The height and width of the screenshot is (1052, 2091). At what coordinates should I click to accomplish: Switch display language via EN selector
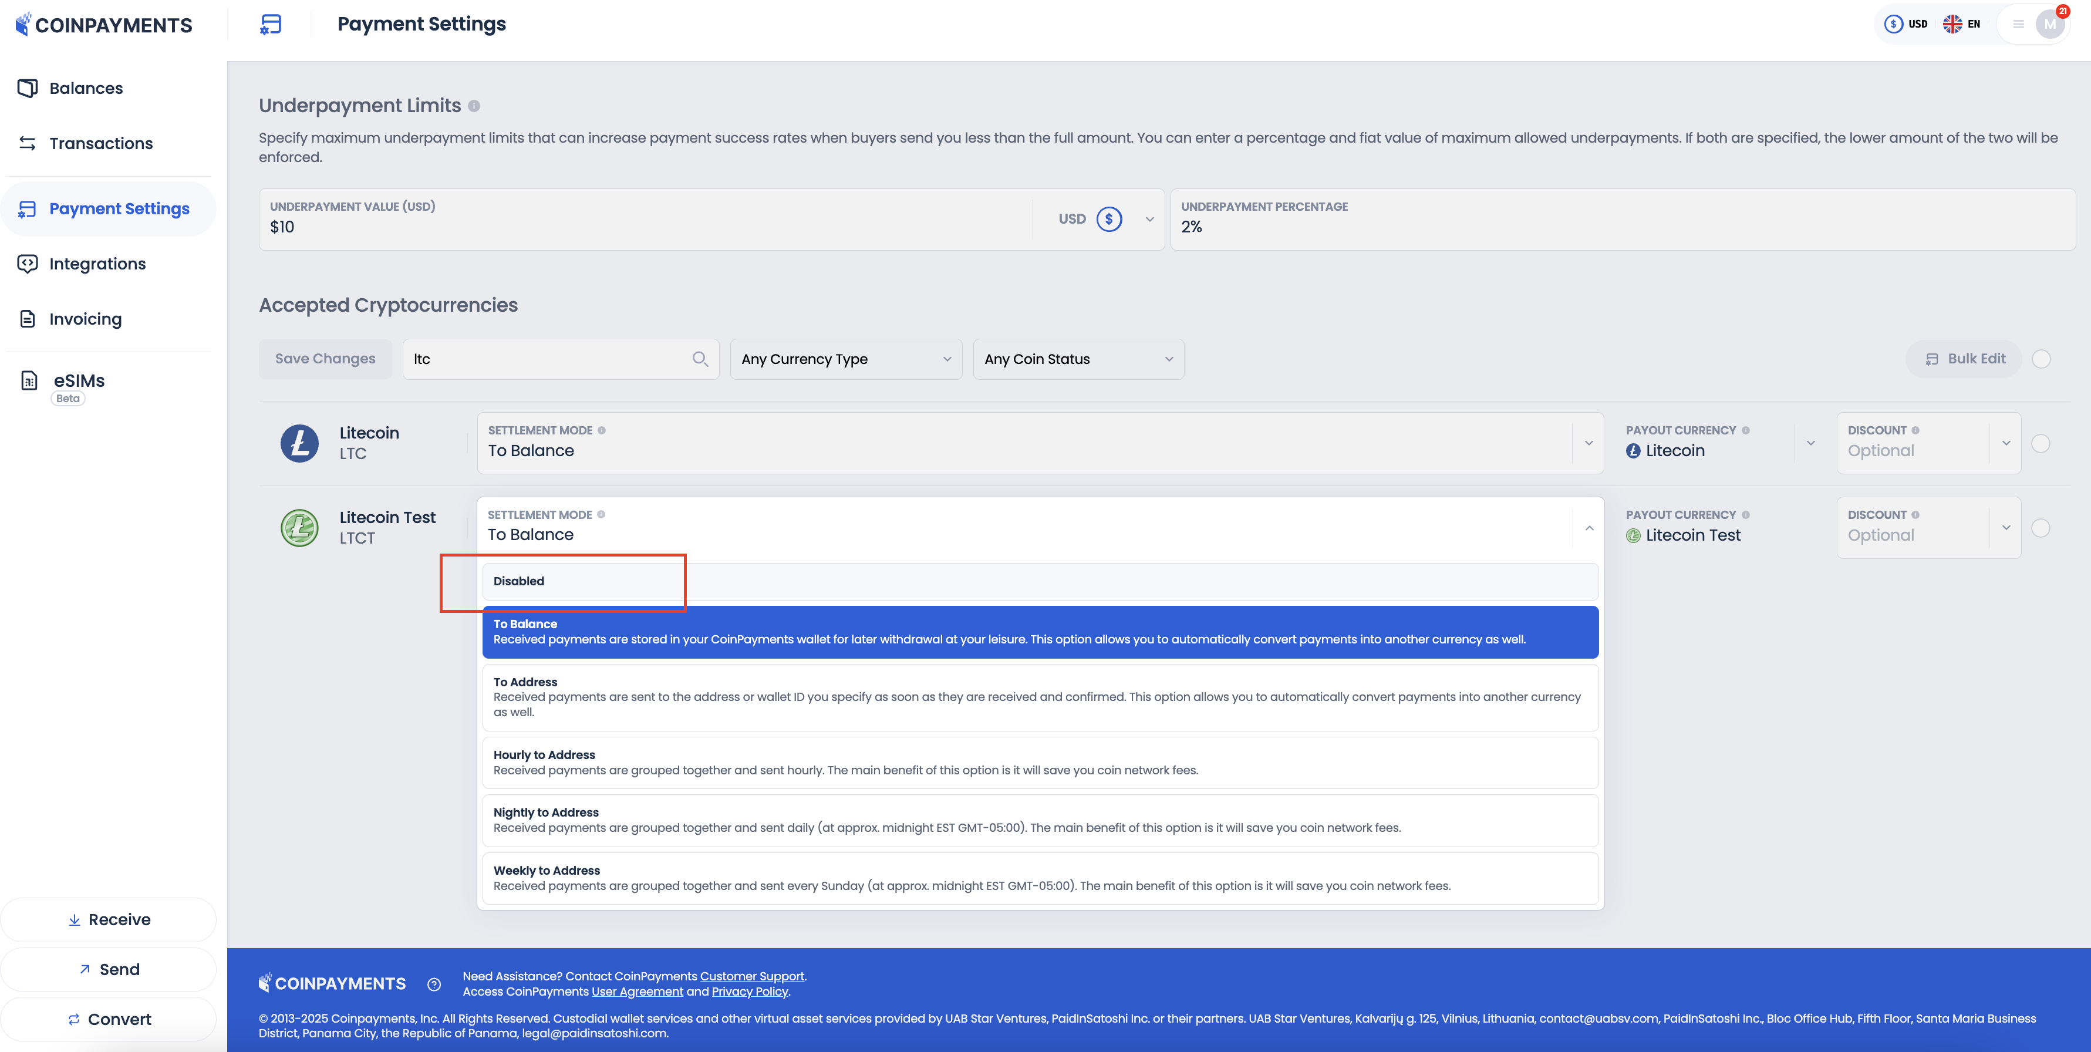(1964, 23)
